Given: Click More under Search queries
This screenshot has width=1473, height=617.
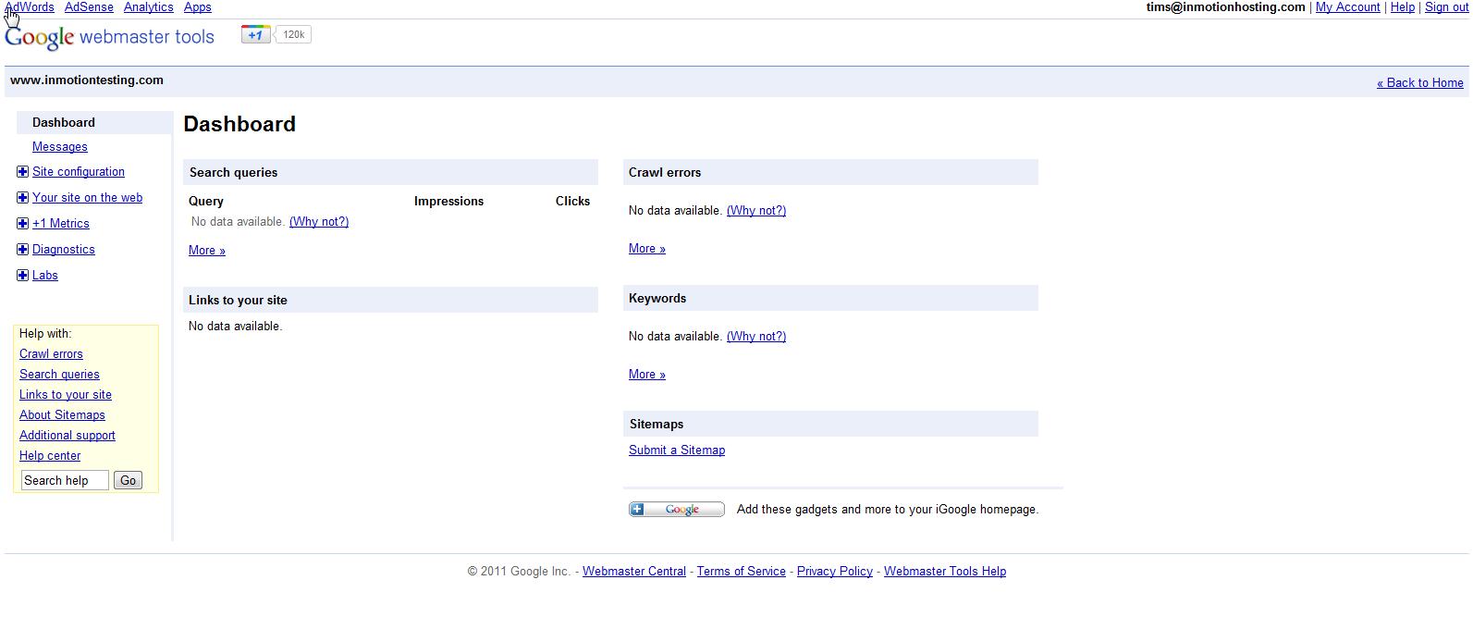Looking at the screenshot, I should tap(206, 251).
